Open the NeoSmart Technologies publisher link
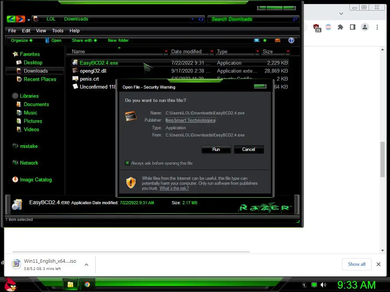The image size is (390, 292). (190, 120)
